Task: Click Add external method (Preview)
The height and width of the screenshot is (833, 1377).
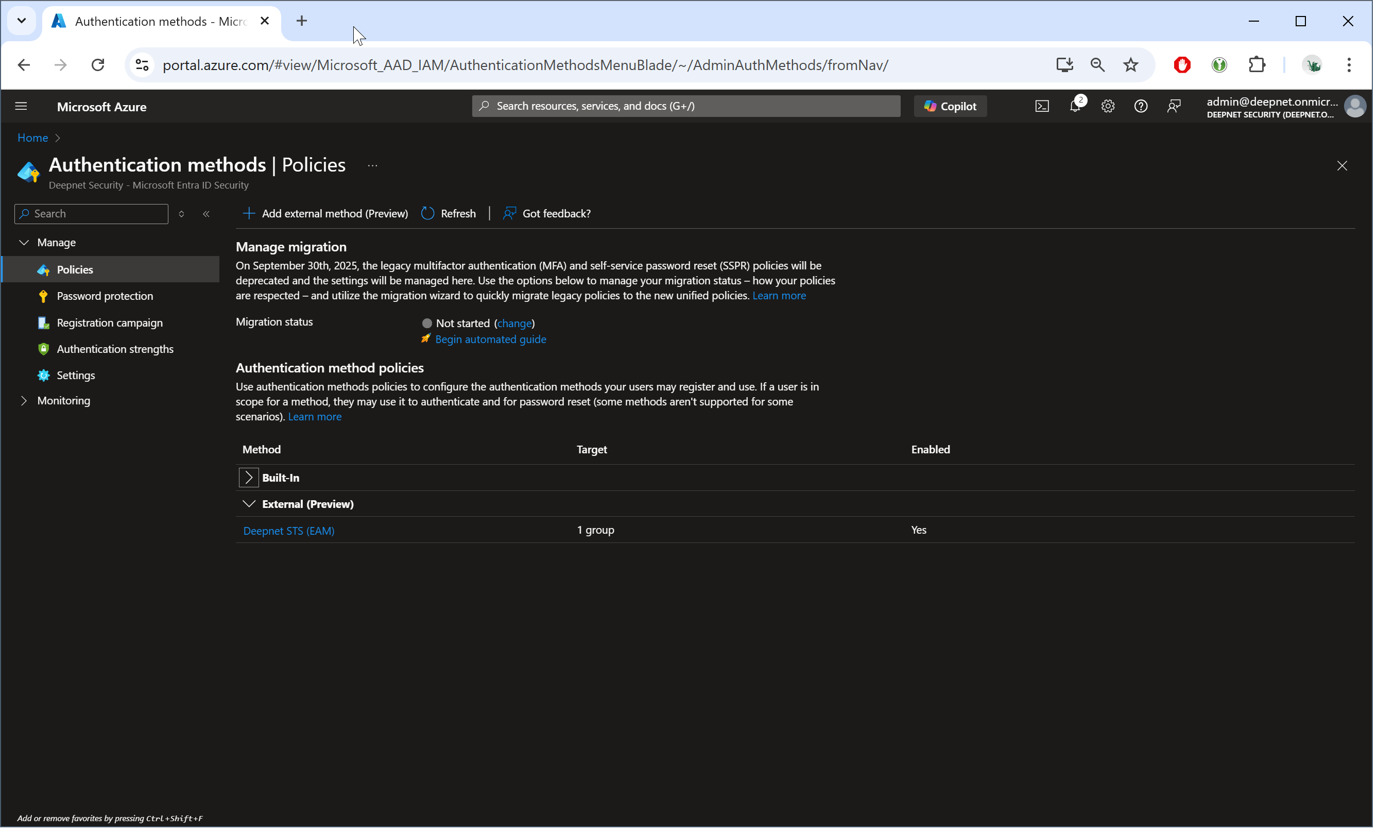Action: (326, 214)
